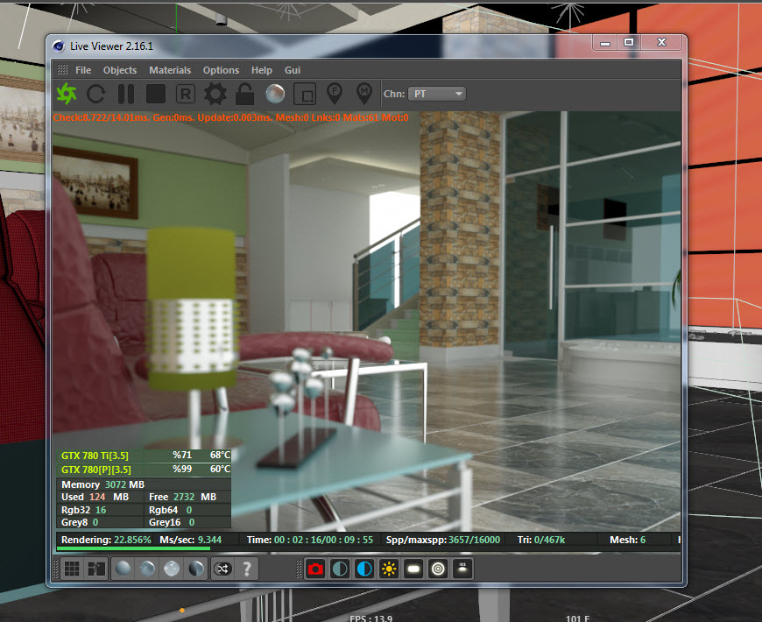Open the Chn channel dropdown (PT)
This screenshot has width=762, height=622.
point(437,94)
